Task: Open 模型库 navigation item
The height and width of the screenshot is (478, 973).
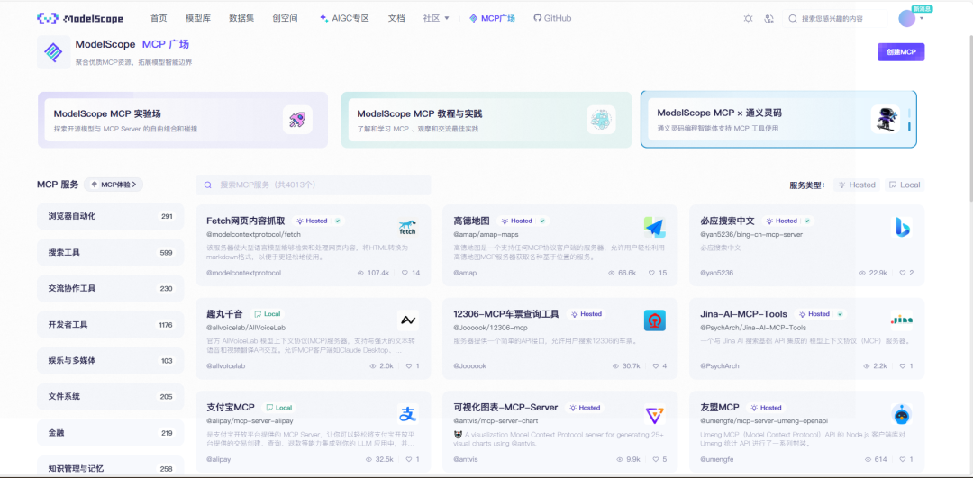Action: click(x=198, y=19)
